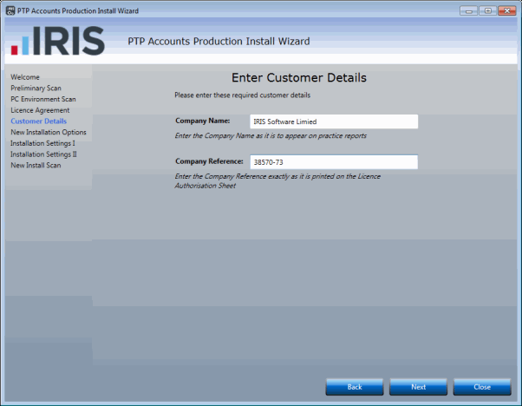Select the Licence Agreement step
This screenshot has width=522, height=406.
pos(40,110)
